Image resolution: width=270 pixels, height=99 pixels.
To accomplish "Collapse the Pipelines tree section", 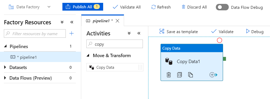I will [5, 46].
